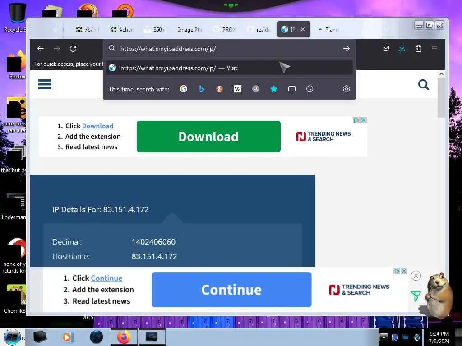This screenshot has width=462, height=346.
Task: Open search settings gear icon
Action: coord(346,89)
